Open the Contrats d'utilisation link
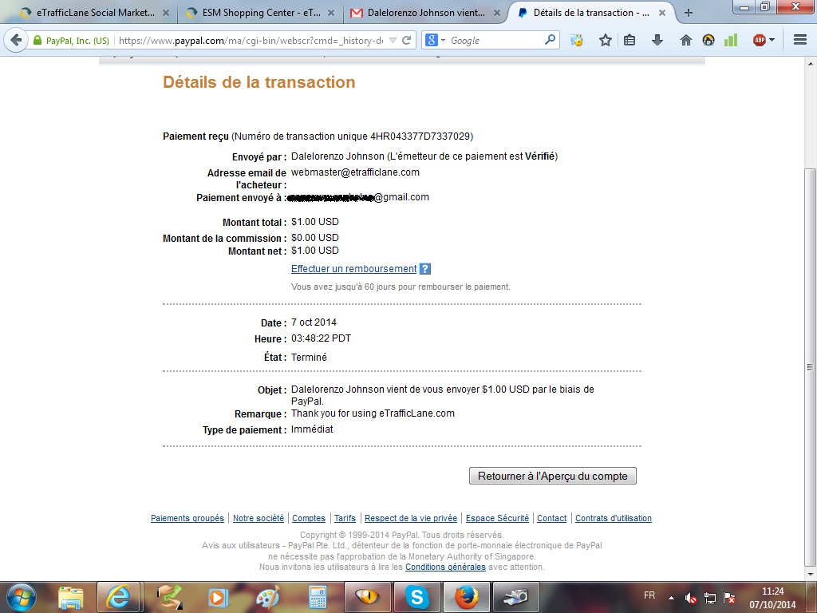The width and height of the screenshot is (817, 613). pos(614,518)
